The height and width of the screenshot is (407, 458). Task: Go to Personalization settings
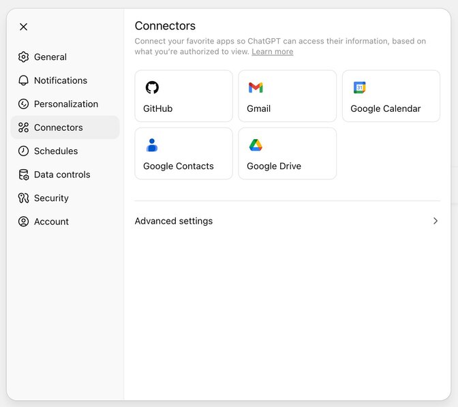(x=66, y=104)
